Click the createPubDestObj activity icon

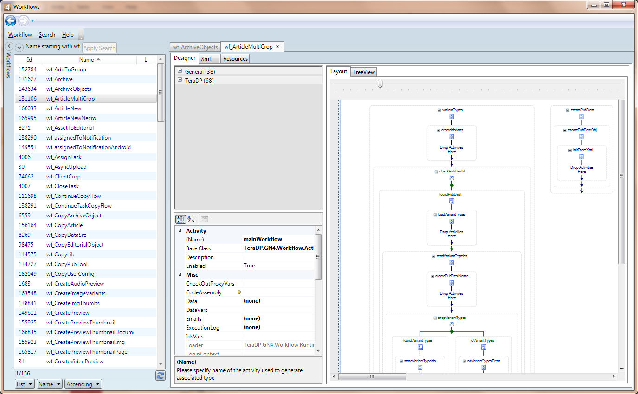(581, 137)
